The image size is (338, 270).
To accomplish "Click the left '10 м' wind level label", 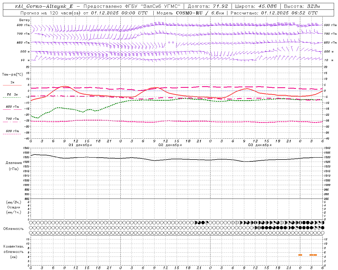I will 25,60.
